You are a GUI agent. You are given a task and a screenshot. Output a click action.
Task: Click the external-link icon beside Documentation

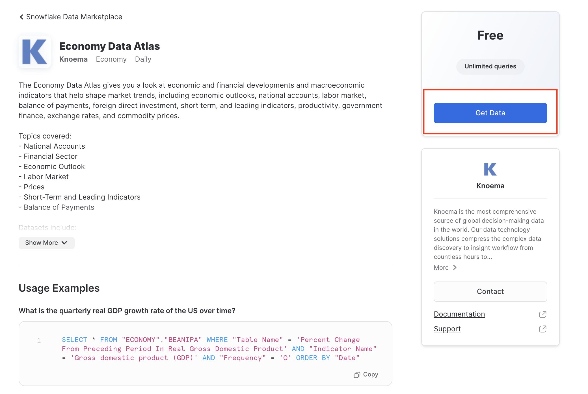(543, 314)
